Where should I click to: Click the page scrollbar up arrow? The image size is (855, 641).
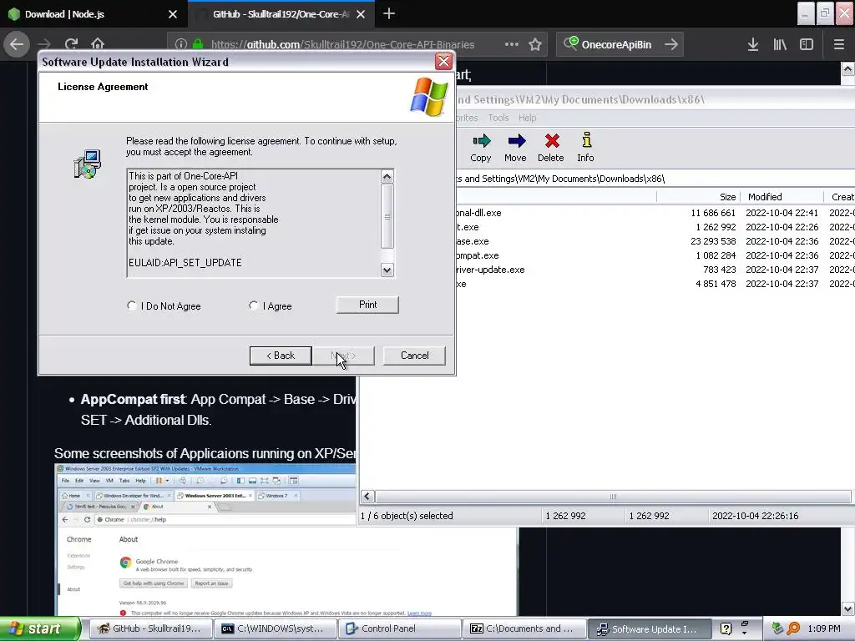pos(848,69)
